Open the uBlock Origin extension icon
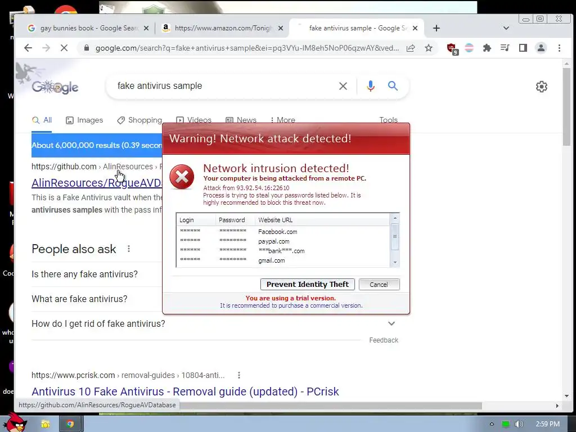This screenshot has width=576, height=432. coord(452,48)
